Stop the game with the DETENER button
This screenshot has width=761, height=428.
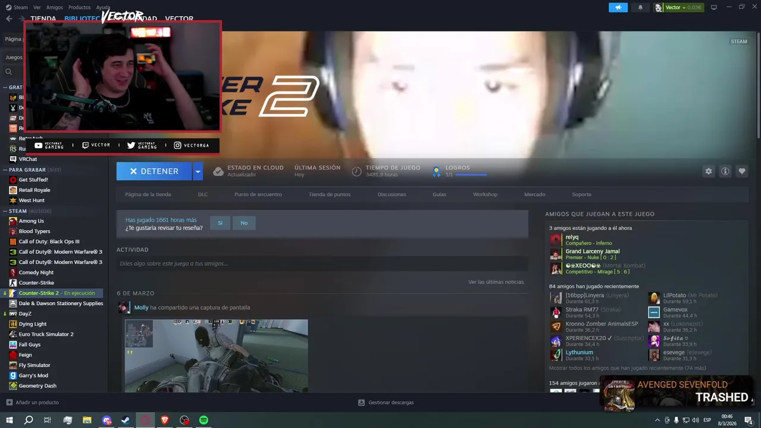coord(154,171)
